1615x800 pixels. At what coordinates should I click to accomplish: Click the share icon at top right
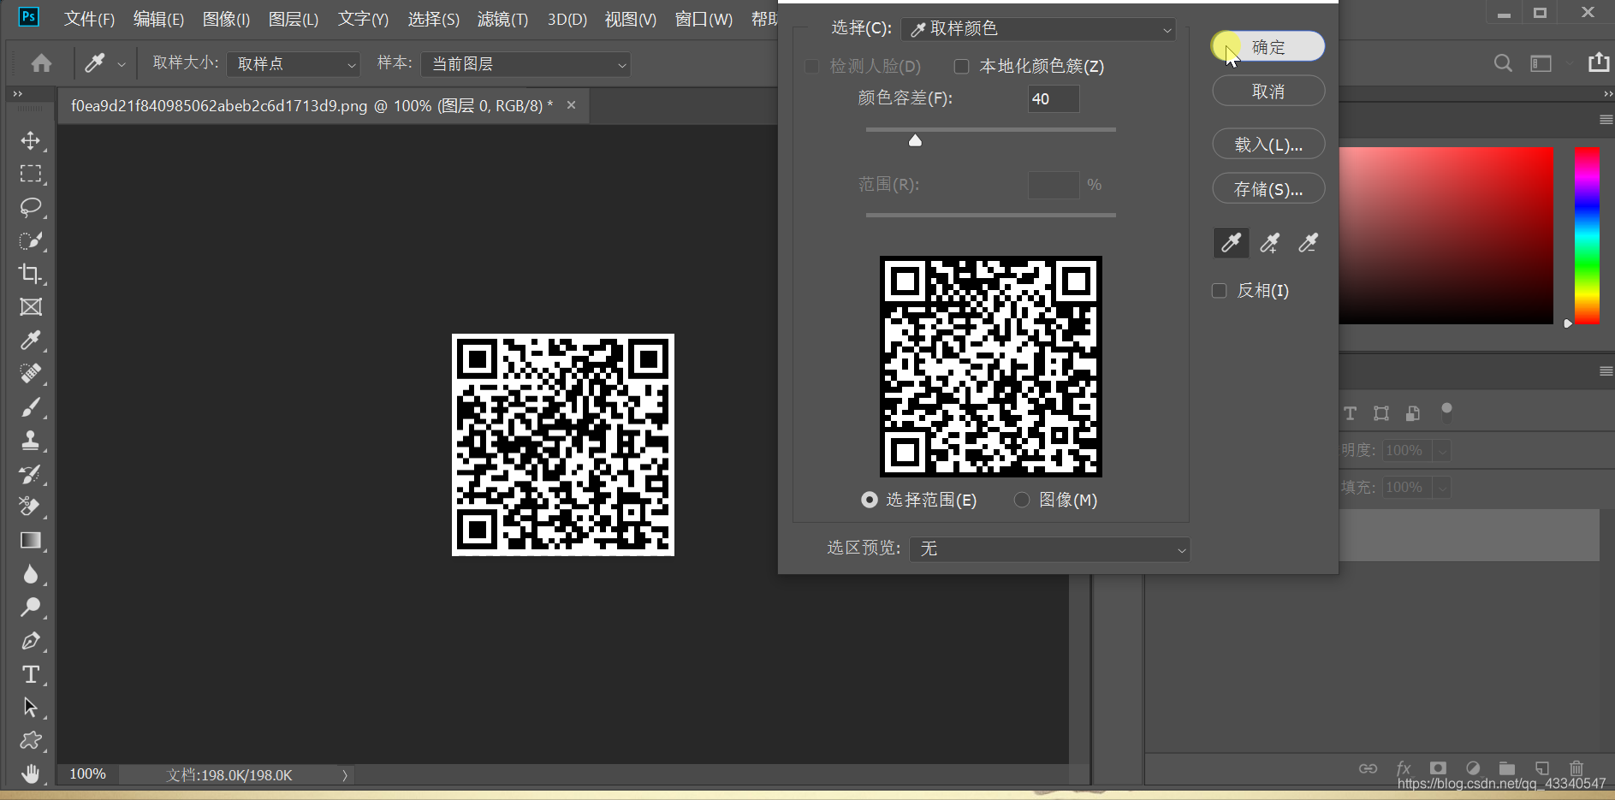pos(1598,62)
